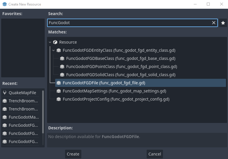Choose QuakeMapFile from Recent list

pos(21,93)
